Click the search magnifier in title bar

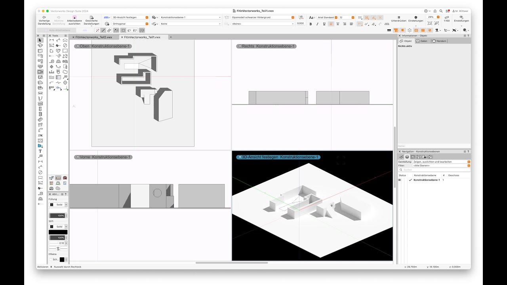point(441,11)
